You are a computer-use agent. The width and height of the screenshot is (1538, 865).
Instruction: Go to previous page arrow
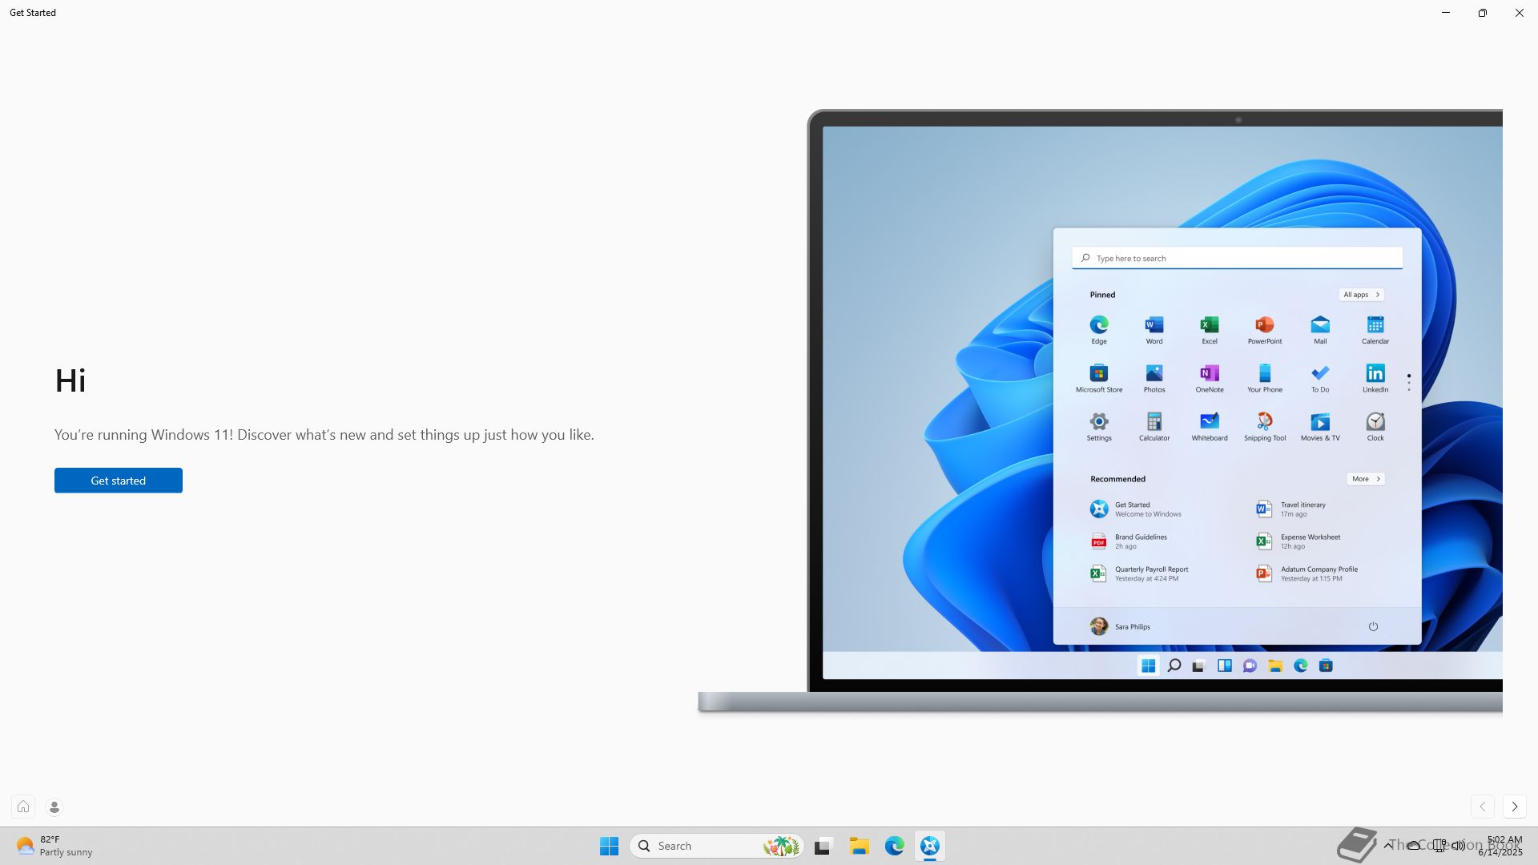[1482, 807]
